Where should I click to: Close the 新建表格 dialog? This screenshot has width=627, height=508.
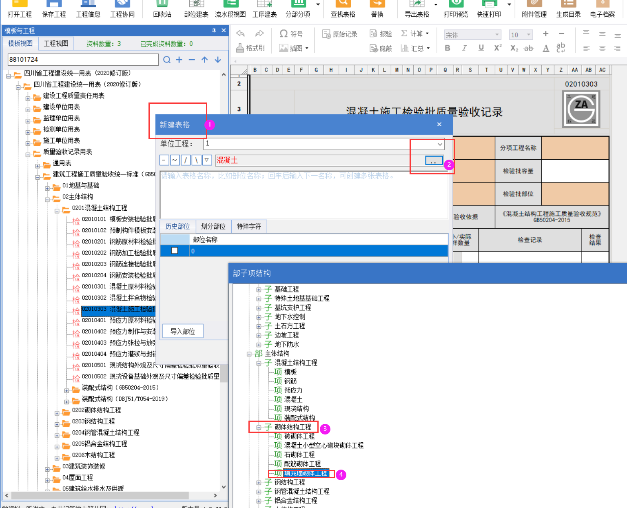tap(439, 124)
